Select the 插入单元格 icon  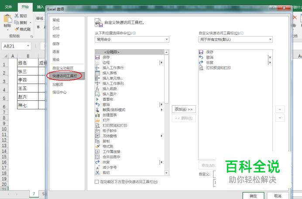[97, 78]
